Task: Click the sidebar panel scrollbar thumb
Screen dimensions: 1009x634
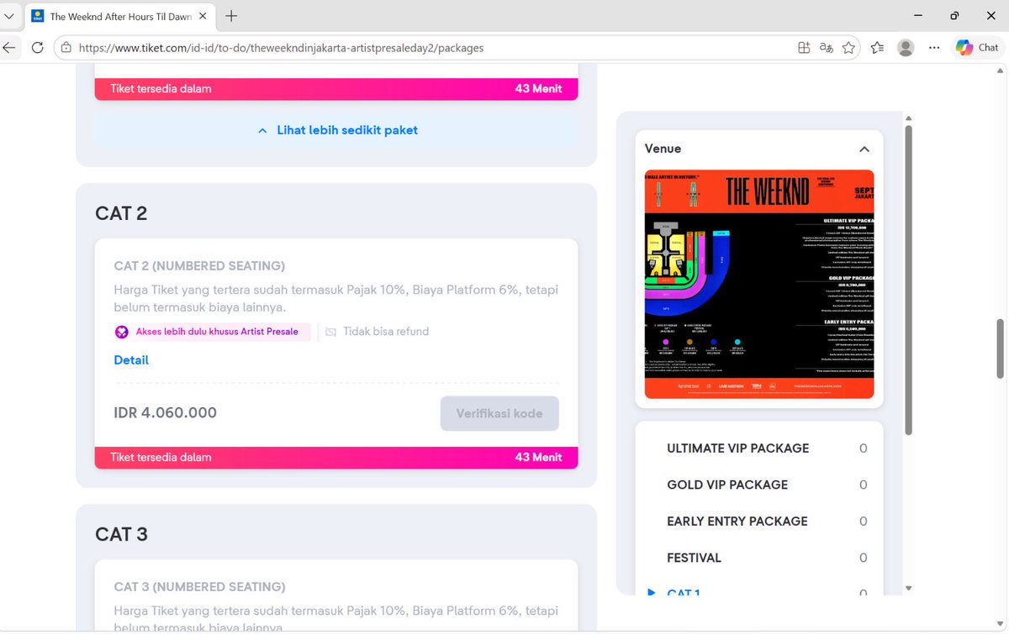Action: tap(908, 280)
